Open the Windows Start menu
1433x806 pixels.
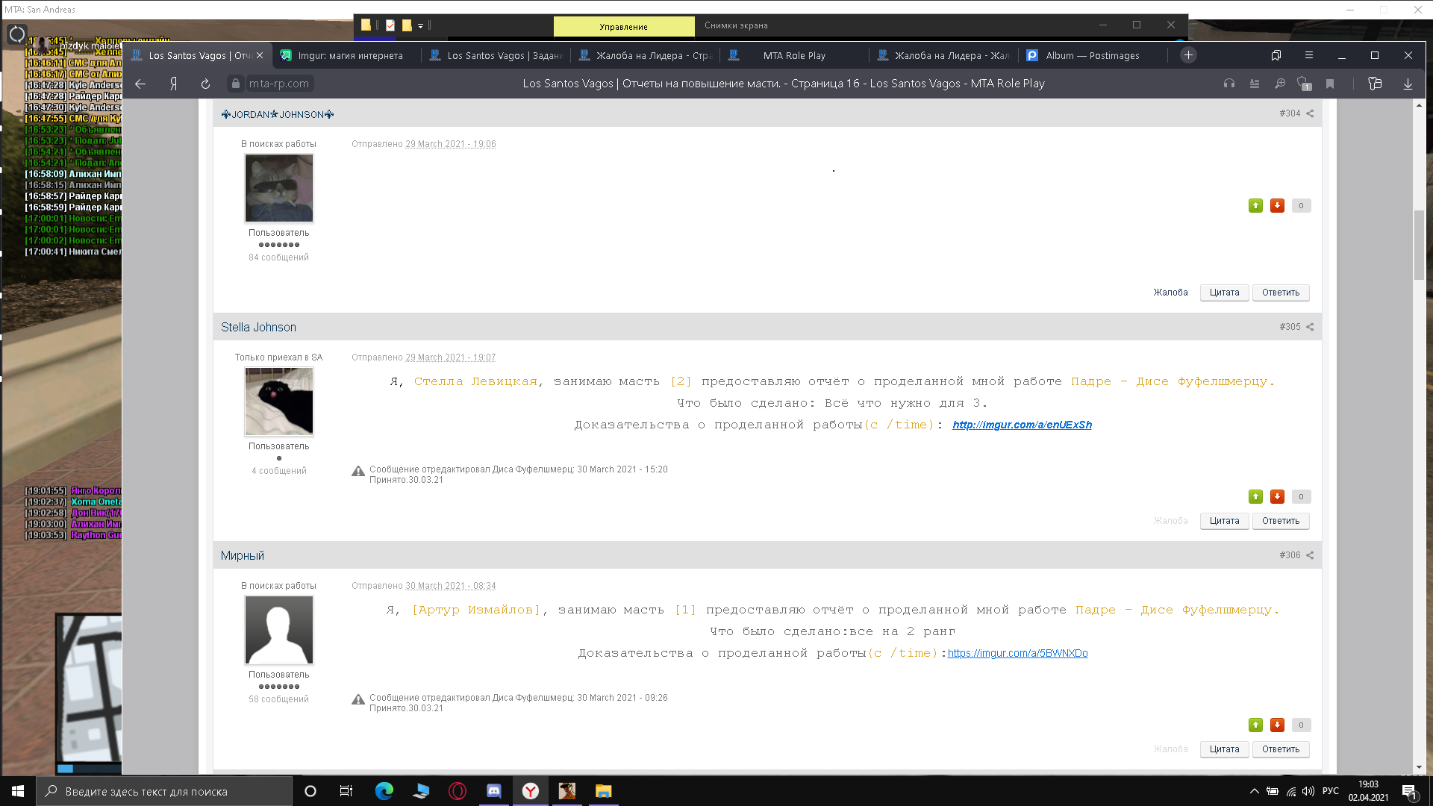pyautogui.click(x=18, y=791)
